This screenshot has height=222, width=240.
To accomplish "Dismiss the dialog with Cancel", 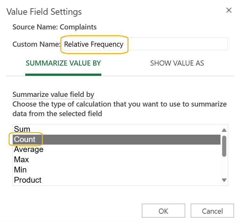I will pyautogui.click(x=212, y=211).
